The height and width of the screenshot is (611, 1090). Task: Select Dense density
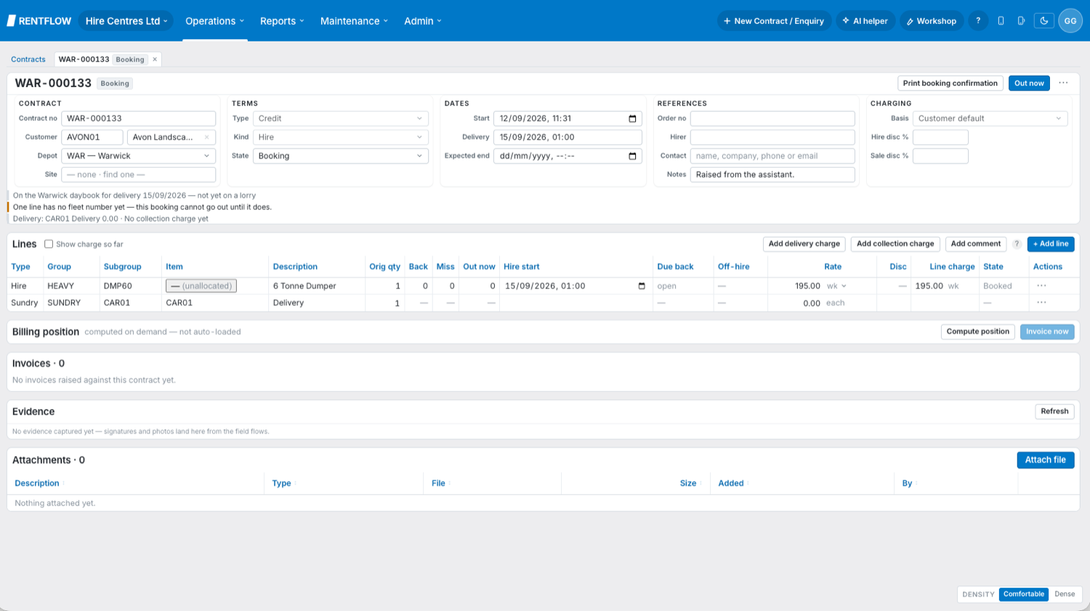(1065, 594)
